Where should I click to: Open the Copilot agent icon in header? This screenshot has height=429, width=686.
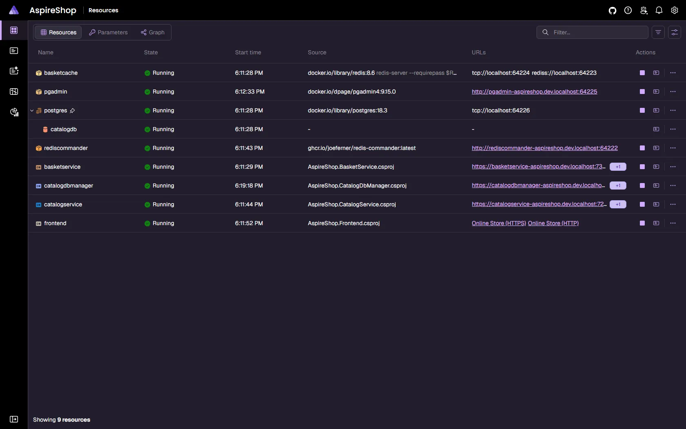[644, 11]
